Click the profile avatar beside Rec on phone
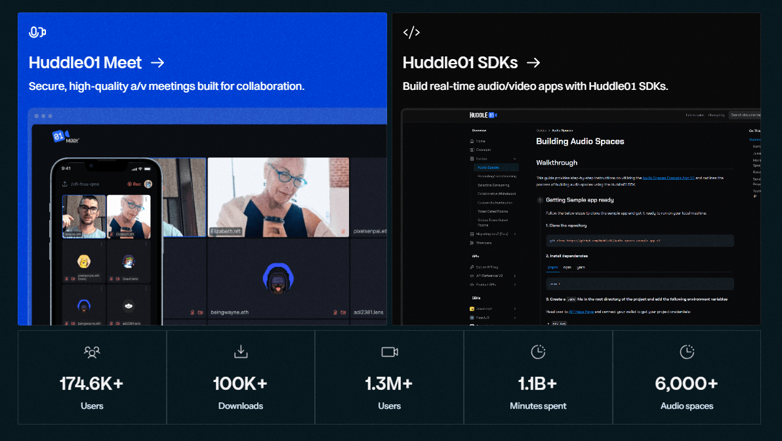The height and width of the screenshot is (441, 782). (148, 184)
